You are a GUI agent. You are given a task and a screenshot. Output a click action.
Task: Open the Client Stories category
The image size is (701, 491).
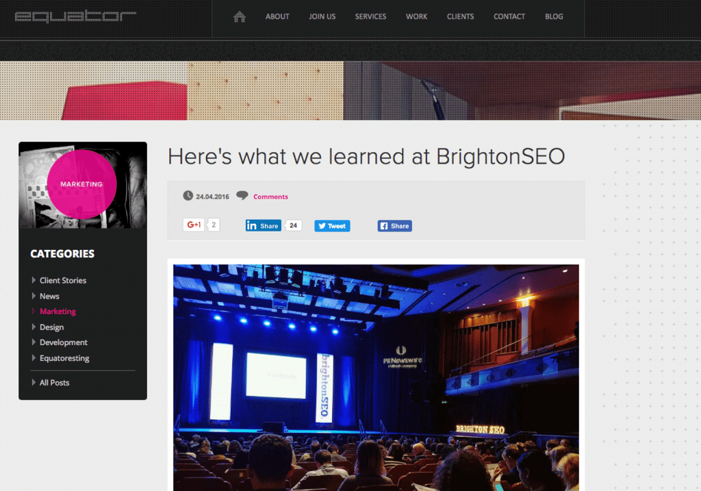click(x=63, y=280)
